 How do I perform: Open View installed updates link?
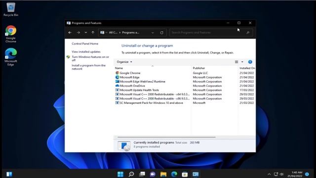pos(86,51)
